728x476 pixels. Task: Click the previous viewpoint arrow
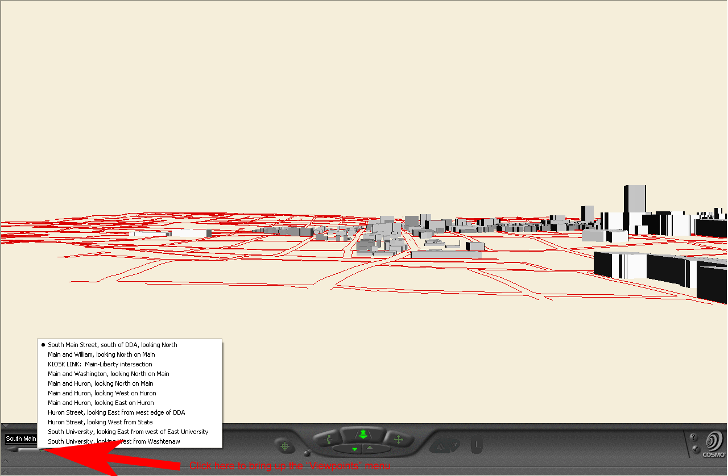click(13, 450)
